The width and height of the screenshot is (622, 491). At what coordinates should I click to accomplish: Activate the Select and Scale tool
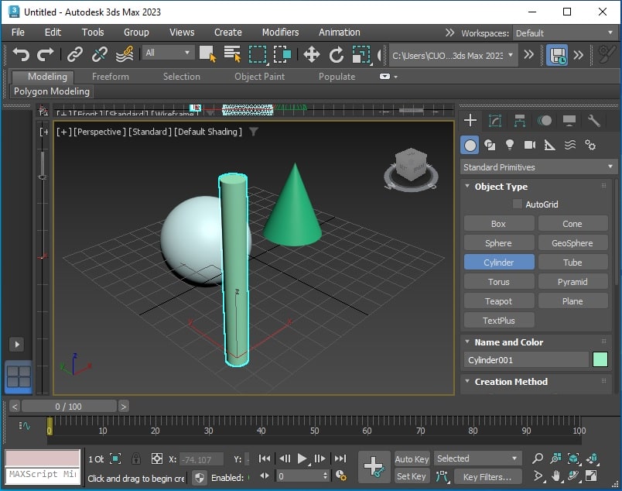[x=361, y=54]
